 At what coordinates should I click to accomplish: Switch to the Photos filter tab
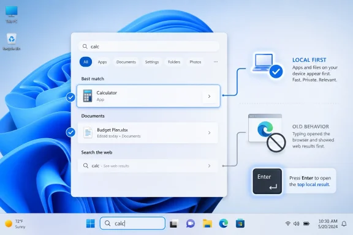(x=195, y=62)
